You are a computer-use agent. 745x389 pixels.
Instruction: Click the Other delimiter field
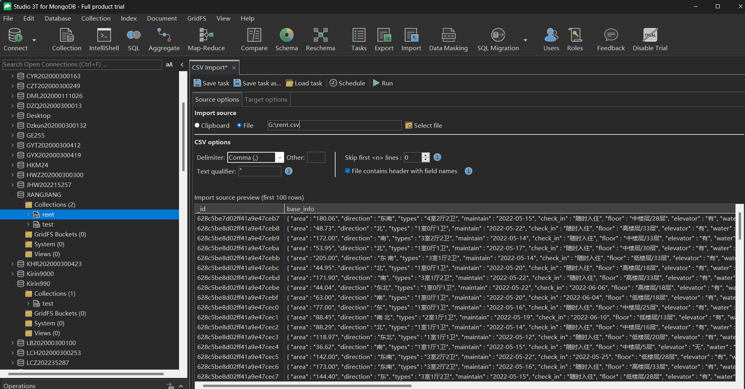click(x=316, y=157)
